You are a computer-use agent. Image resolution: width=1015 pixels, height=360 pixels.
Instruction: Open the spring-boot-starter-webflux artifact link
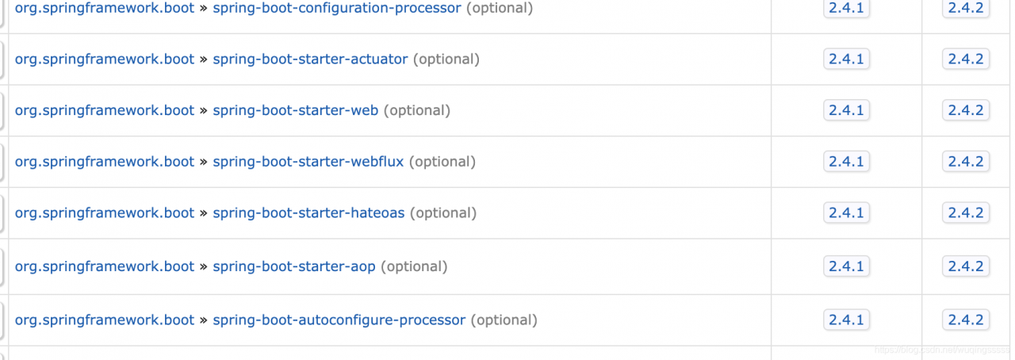click(x=308, y=162)
